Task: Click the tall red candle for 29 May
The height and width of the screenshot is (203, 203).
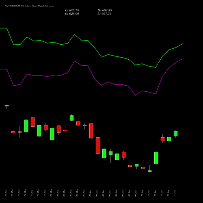Action: [x=91, y=131]
